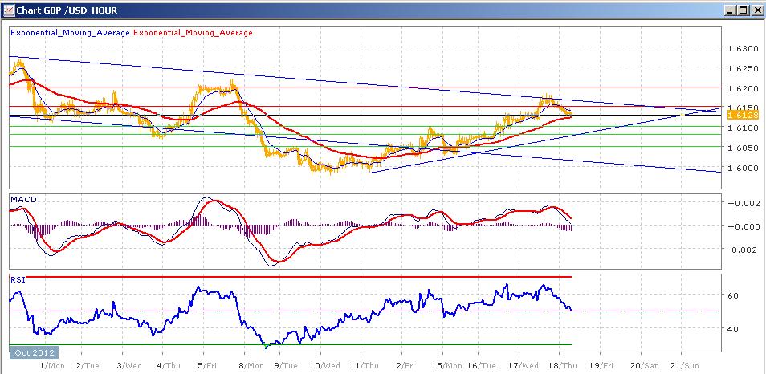
Task: Click the 20/Sat date label
Action: 643,364
